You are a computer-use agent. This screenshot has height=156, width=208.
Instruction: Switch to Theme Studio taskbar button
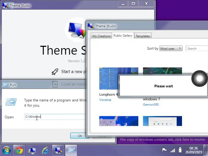tap(58, 151)
